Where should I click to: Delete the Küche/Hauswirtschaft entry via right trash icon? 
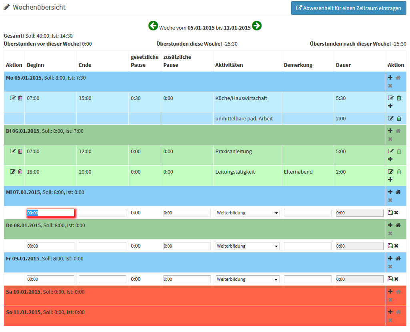tap(399, 98)
